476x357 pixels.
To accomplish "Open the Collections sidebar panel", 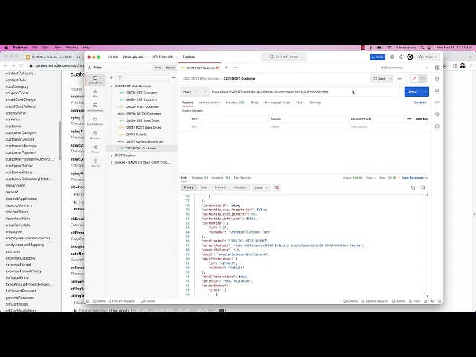I will (x=95, y=80).
